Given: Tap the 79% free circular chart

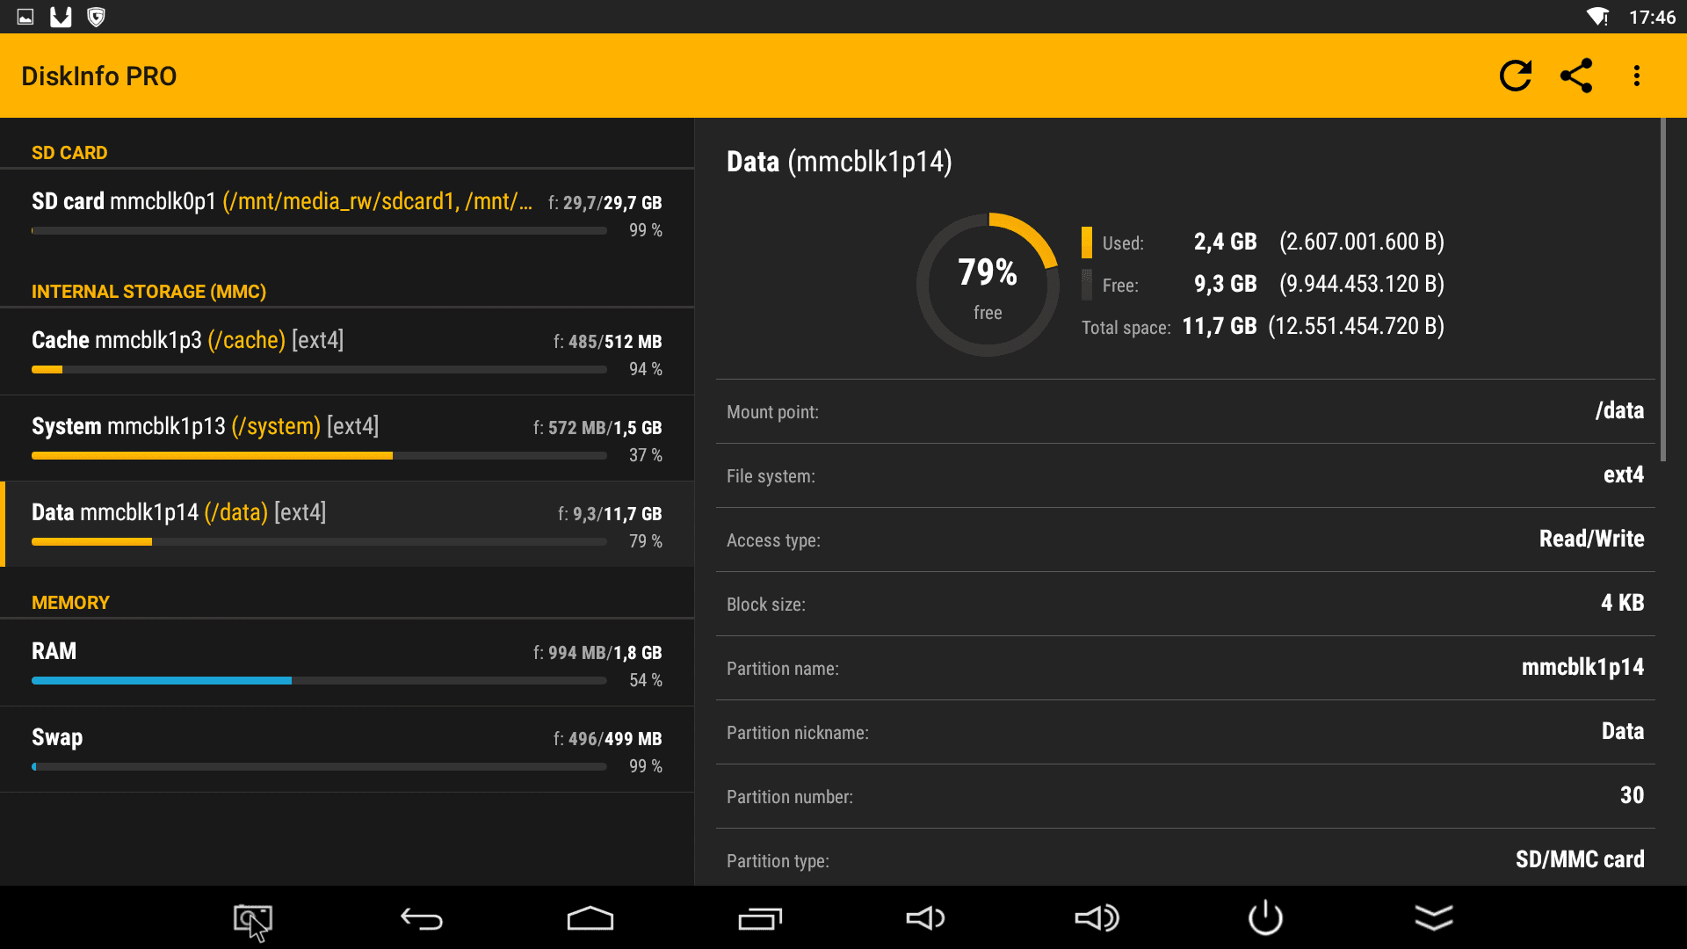Looking at the screenshot, I should 988,285.
